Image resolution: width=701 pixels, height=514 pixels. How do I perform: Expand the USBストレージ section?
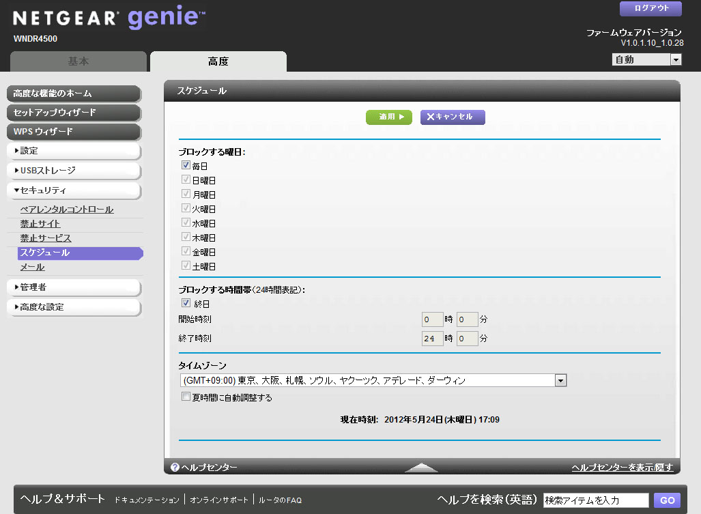tap(74, 171)
